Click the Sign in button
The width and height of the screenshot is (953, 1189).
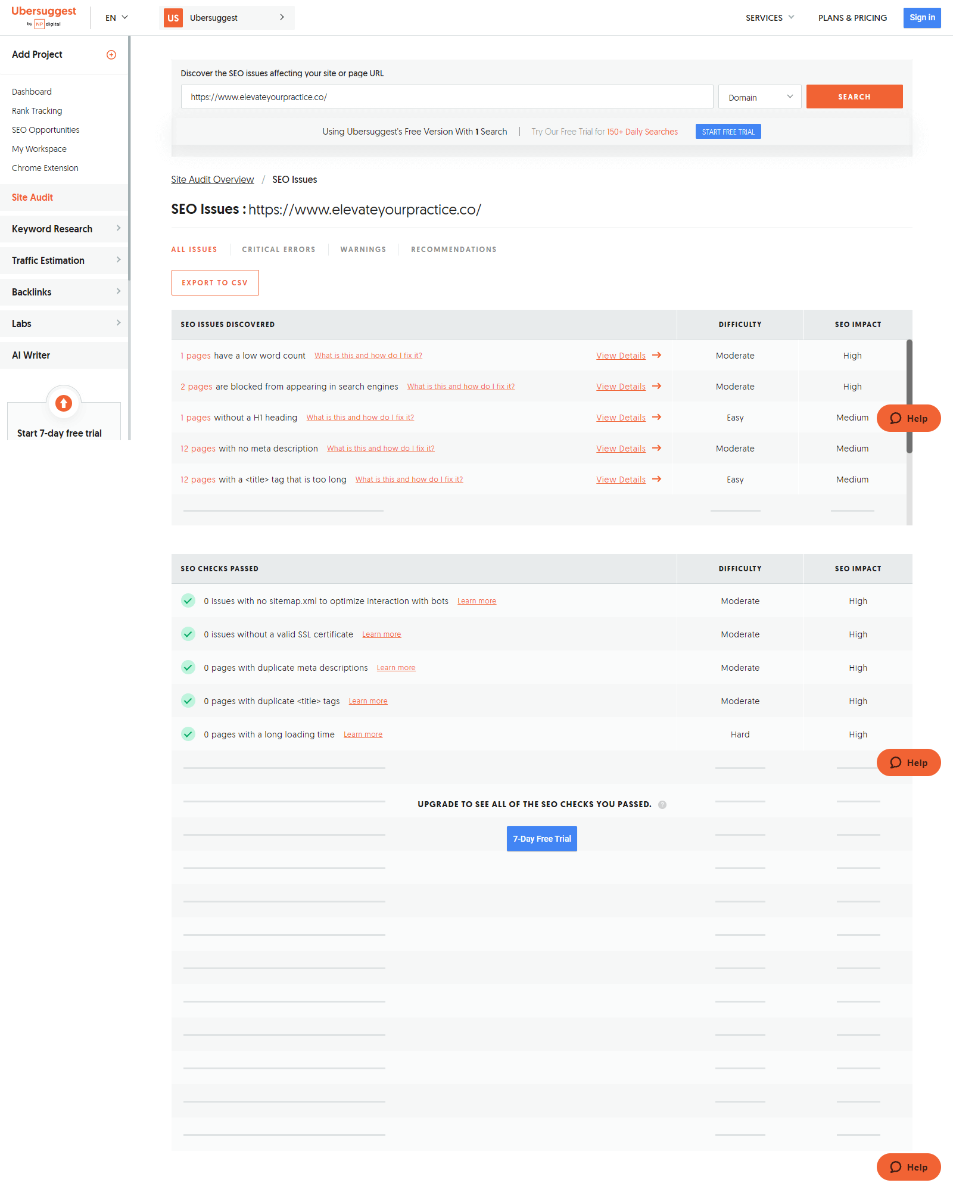(922, 18)
